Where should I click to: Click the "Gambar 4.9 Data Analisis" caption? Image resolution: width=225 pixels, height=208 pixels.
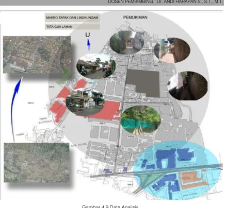click(x=110, y=206)
